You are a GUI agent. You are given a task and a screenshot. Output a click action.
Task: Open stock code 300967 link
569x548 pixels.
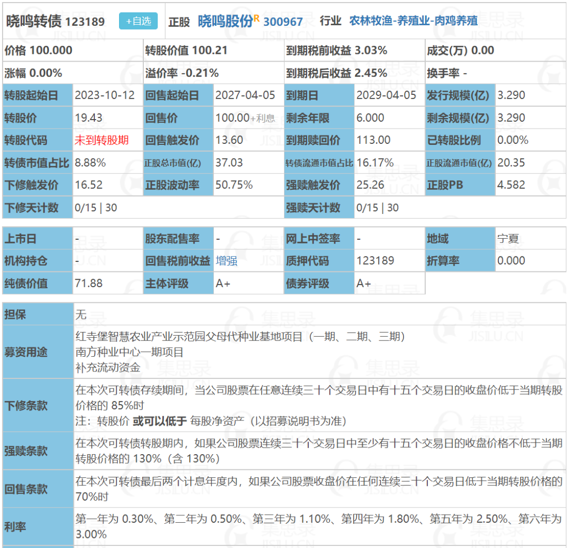283,22
